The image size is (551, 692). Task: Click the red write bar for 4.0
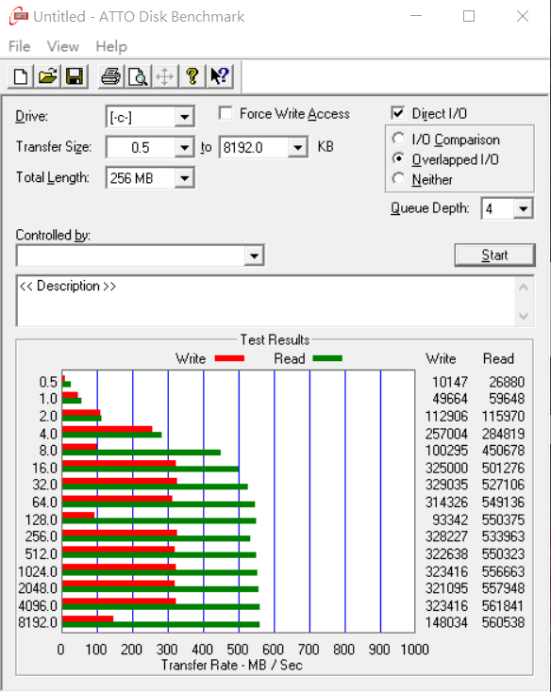point(108,429)
